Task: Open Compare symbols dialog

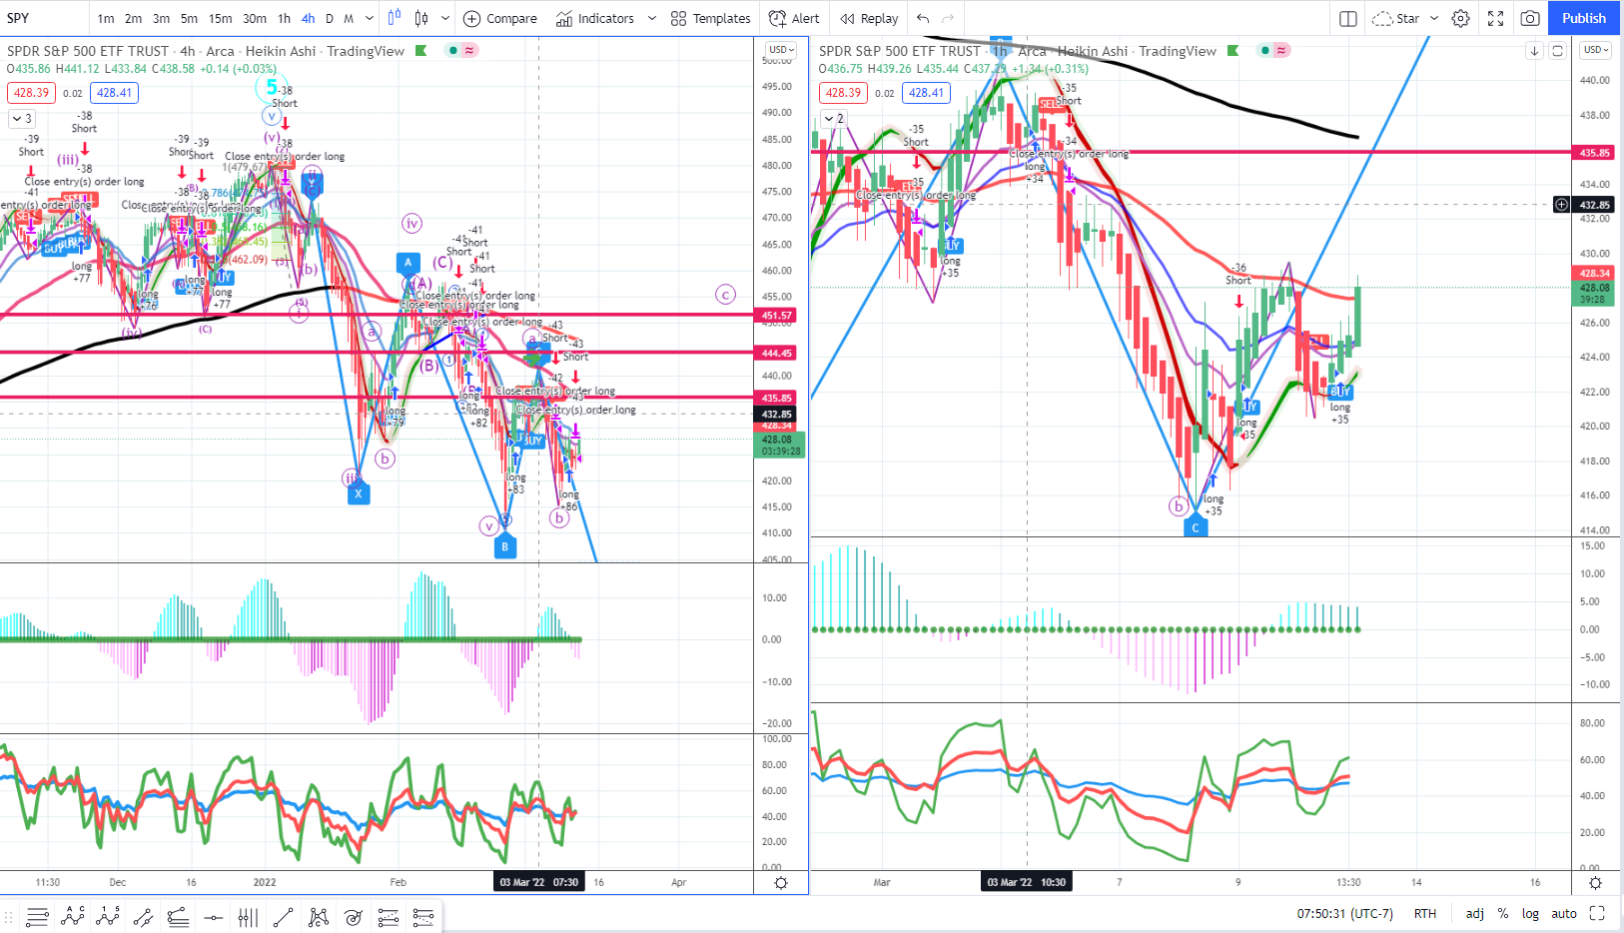Action: click(500, 18)
